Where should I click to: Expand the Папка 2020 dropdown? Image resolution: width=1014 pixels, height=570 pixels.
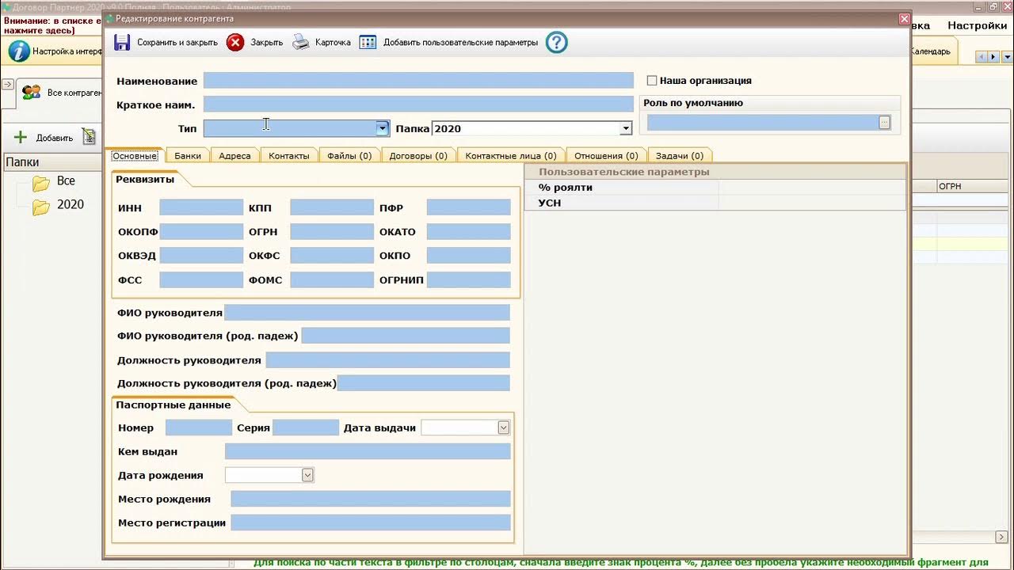click(x=626, y=128)
